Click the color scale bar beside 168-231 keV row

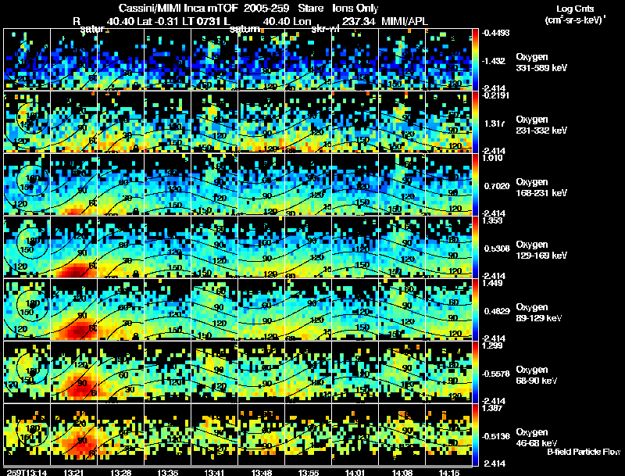click(x=475, y=184)
